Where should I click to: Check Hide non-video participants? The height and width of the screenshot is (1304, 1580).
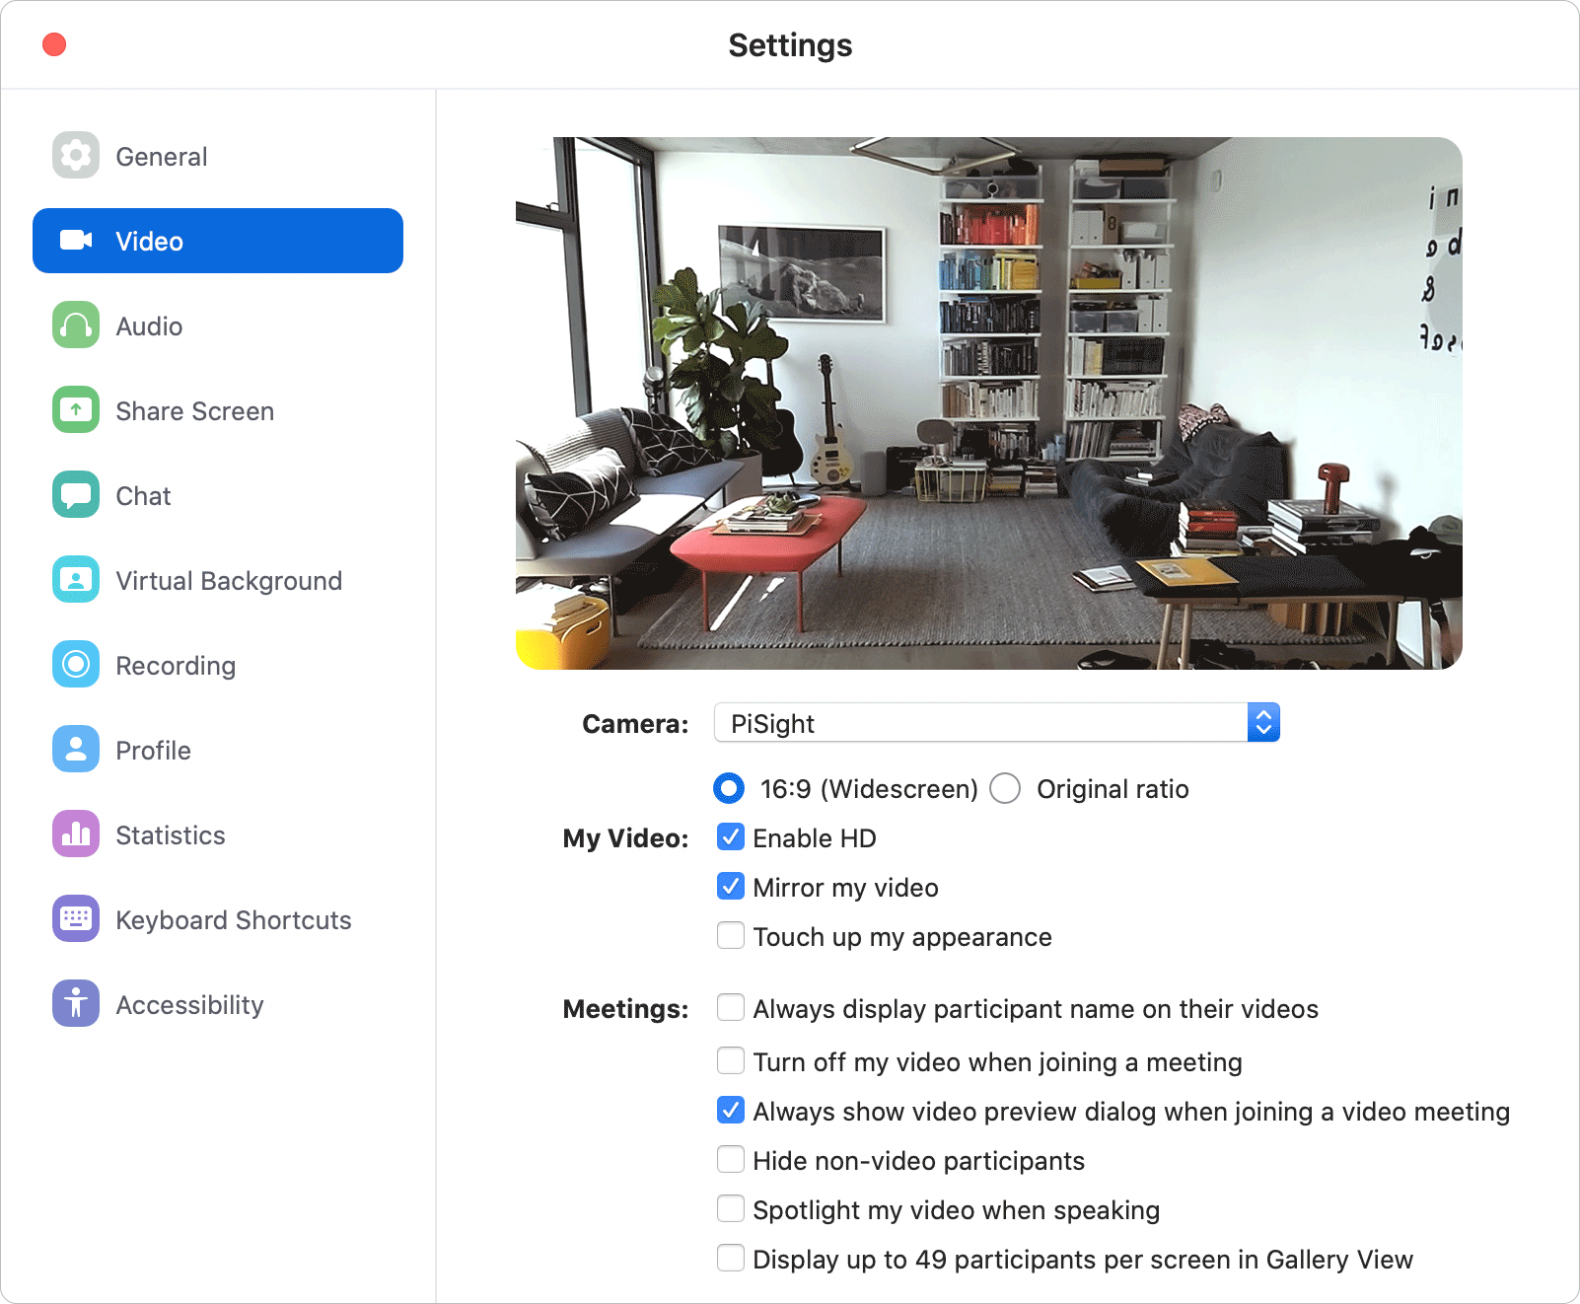point(731,1159)
